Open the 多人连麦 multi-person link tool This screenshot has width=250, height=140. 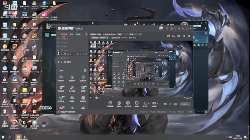click(x=72, y=89)
